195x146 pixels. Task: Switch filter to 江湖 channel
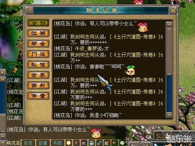click(38, 33)
